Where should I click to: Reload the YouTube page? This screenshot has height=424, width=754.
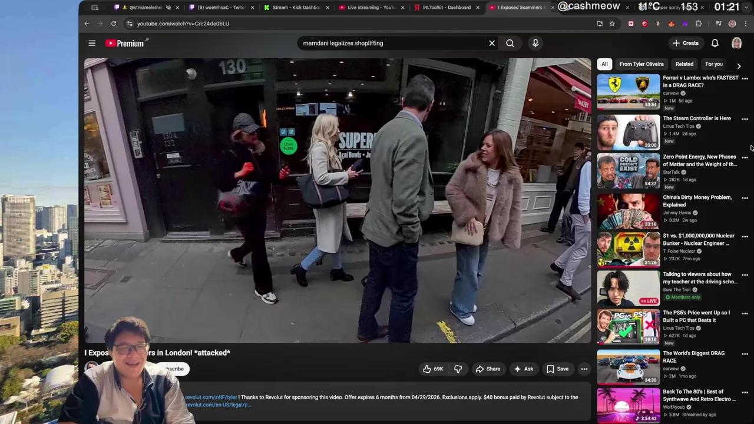(114, 24)
